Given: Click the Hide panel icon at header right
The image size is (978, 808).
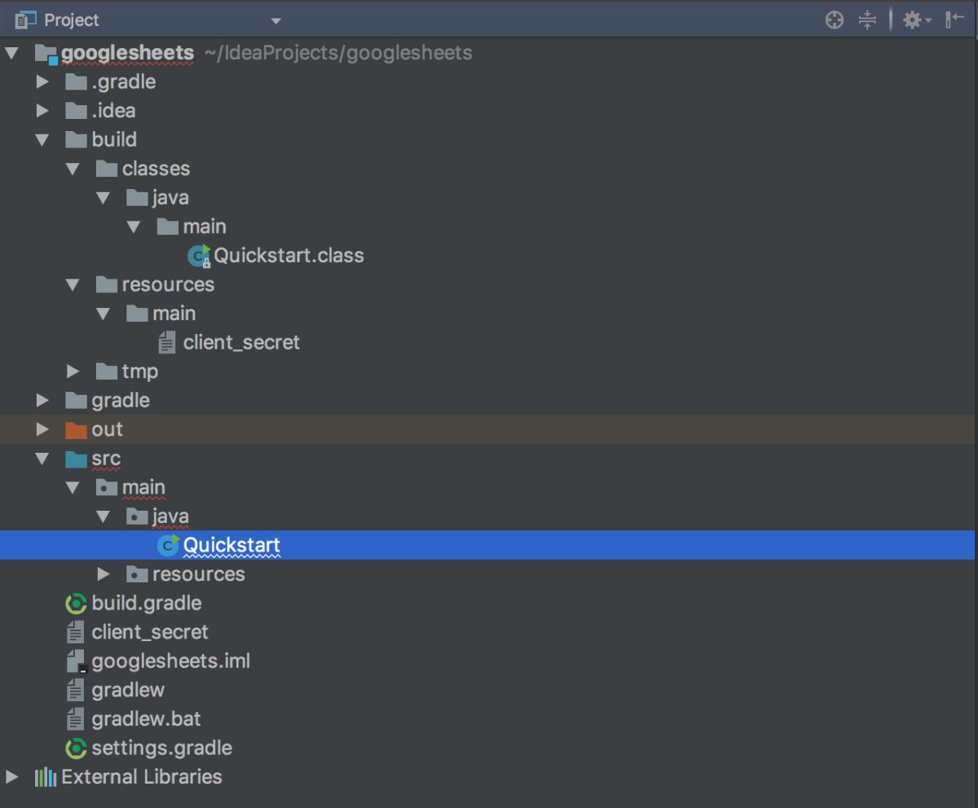Looking at the screenshot, I should click(x=954, y=20).
